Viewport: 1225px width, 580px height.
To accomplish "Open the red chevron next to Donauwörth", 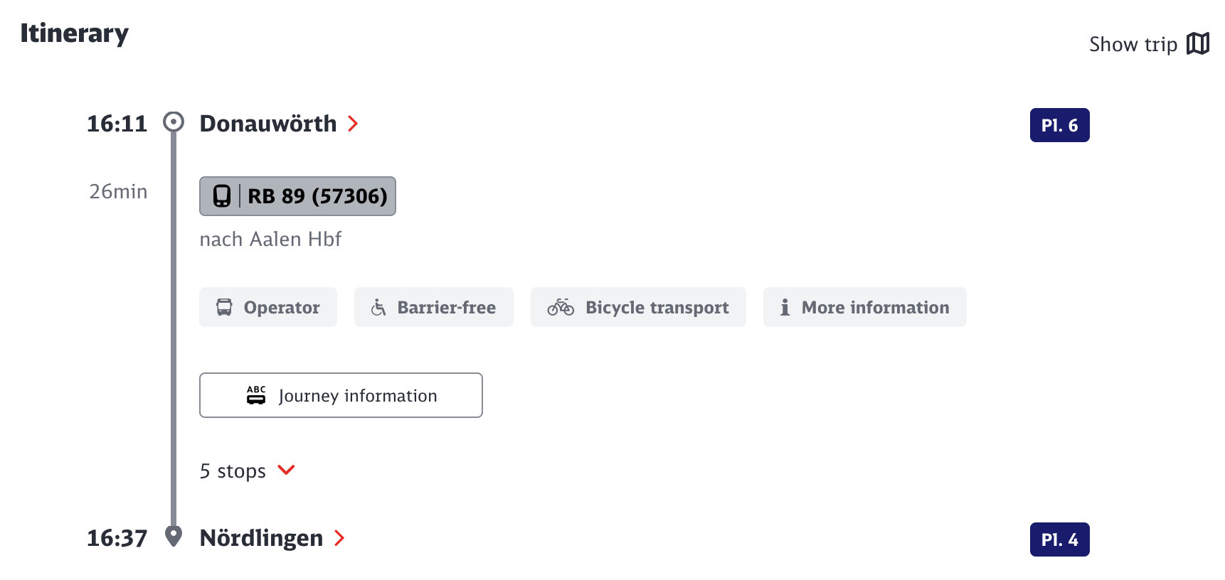I will pos(353,124).
